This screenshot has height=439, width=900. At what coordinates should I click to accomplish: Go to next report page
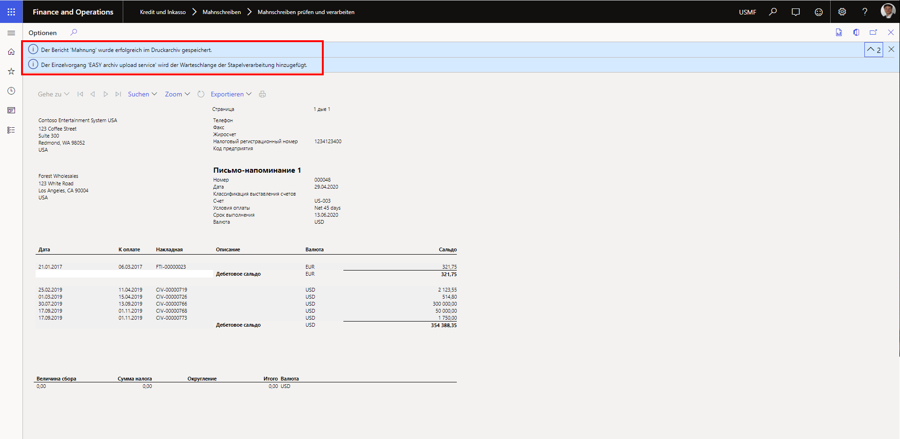coord(105,94)
